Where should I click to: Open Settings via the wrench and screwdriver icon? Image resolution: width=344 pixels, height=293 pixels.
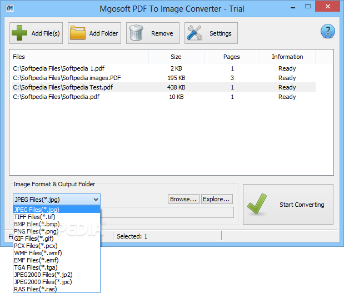pos(195,33)
